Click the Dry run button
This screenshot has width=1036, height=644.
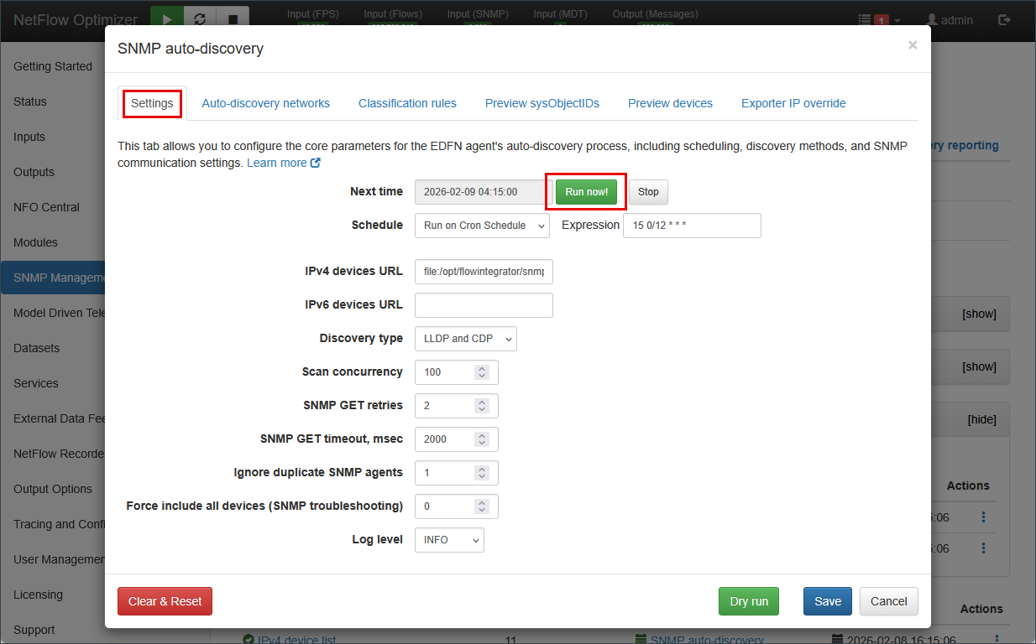[748, 601]
